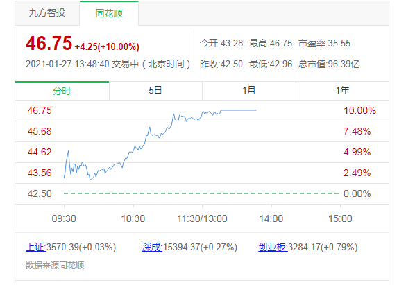Click the 09:30 opening time label
The width and height of the screenshot is (415, 285).
click(x=64, y=218)
